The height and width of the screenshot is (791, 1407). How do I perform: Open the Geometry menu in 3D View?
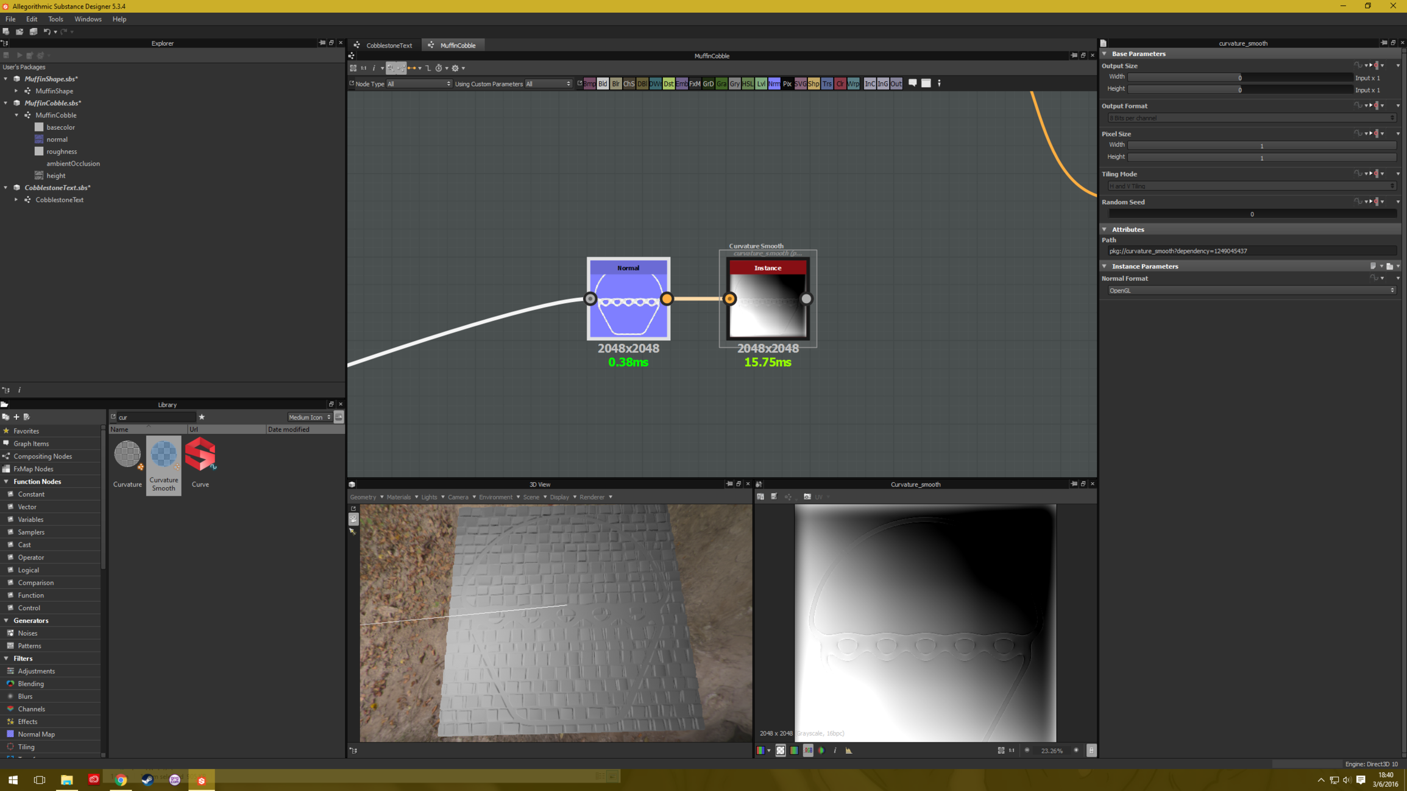pyautogui.click(x=363, y=497)
